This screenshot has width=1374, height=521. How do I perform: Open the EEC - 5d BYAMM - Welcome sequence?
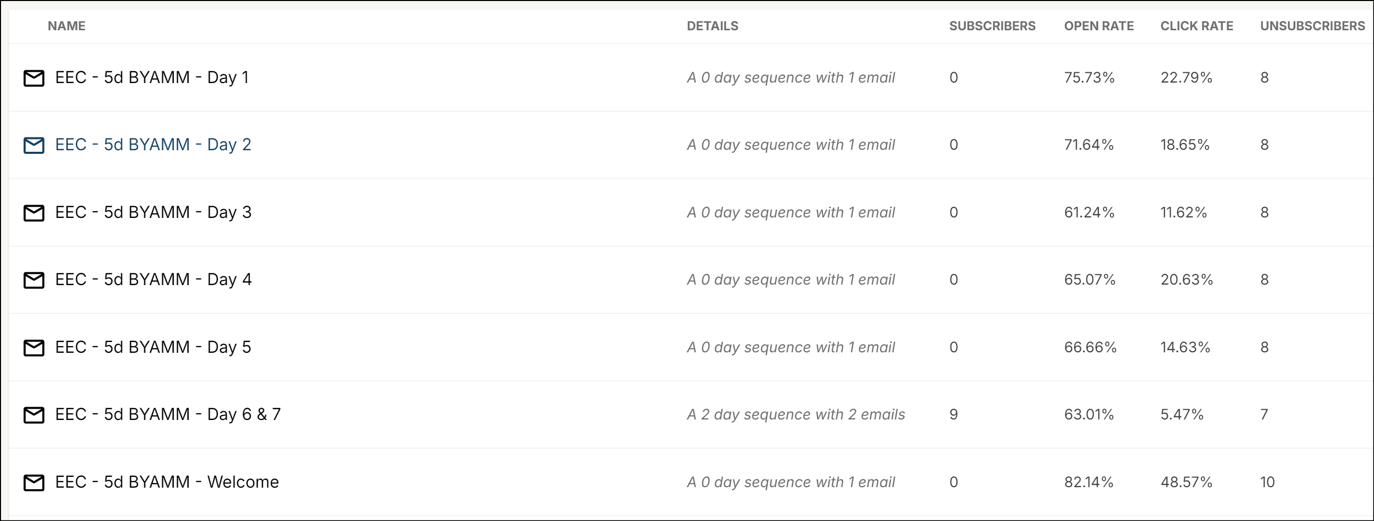167,482
